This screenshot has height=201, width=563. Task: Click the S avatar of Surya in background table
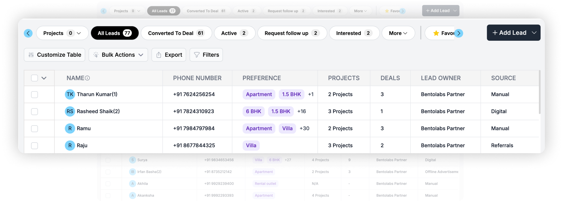(x=132, y=160)
